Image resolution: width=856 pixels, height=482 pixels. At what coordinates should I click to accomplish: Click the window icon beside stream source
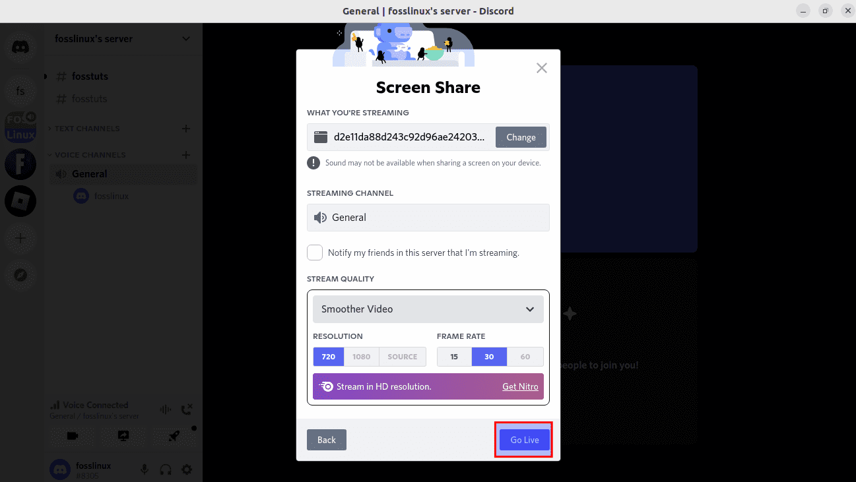click(x=321, y=137)
